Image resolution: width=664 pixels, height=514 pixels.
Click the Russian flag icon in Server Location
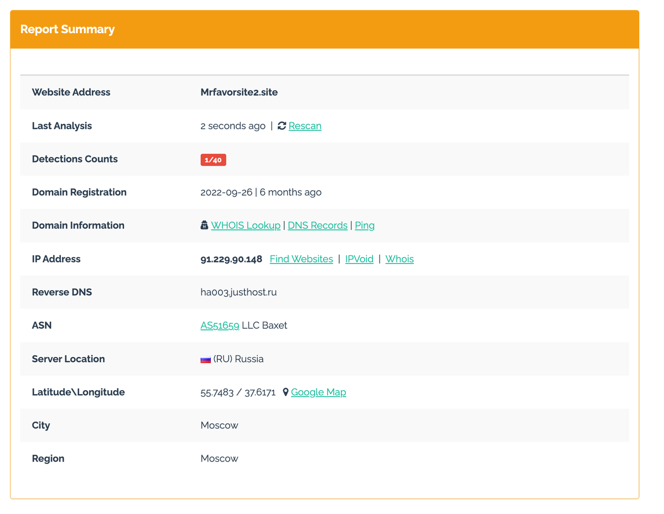pos(205,359)
